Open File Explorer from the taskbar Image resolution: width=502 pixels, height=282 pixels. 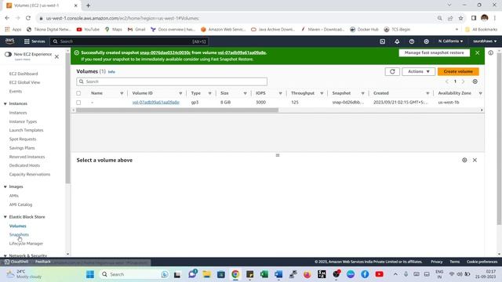[x=206, y=274]
